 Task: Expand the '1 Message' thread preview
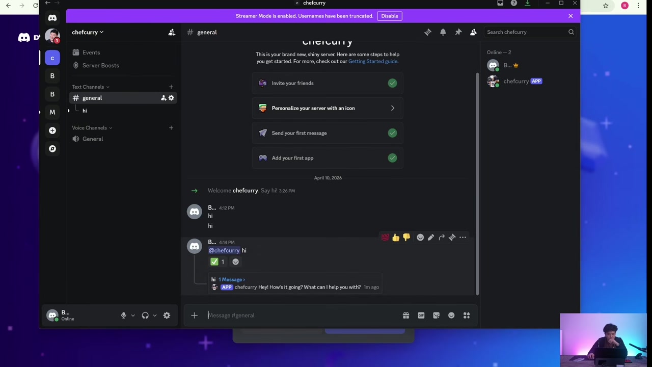click(232, 279)
